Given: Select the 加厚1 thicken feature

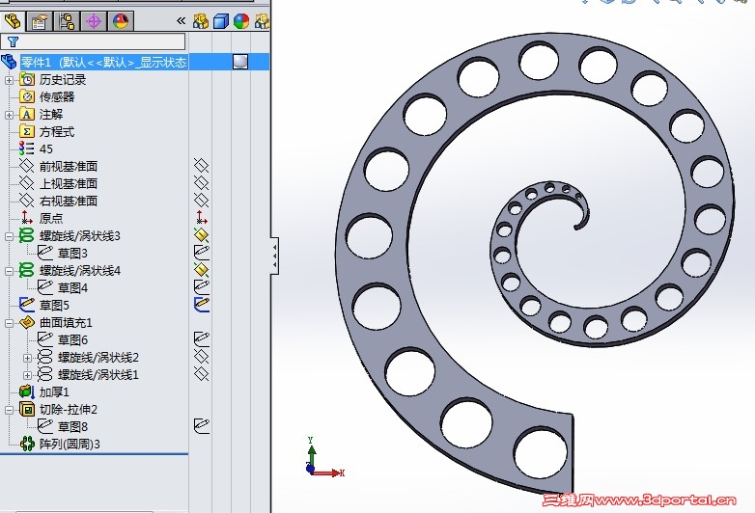Looking at the screenshot, I should point(54,391).
